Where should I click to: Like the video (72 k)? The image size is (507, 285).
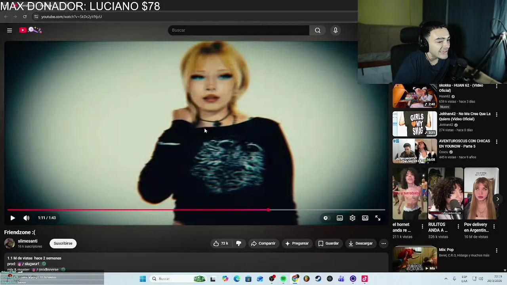click(x=221, y=243)
